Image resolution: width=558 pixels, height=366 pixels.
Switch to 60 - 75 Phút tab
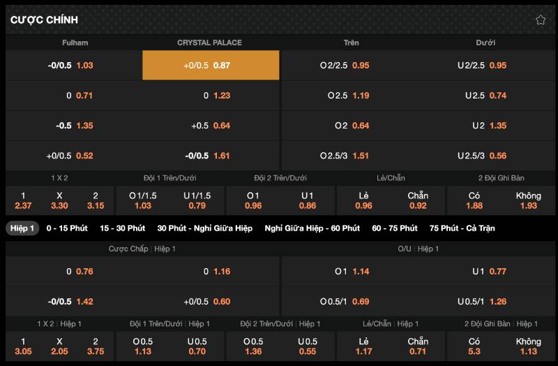(394, 228)
